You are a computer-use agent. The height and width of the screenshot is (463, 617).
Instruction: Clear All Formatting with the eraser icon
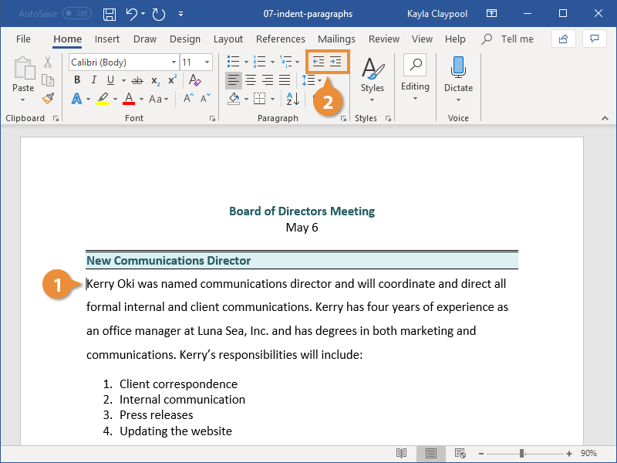pyautogui.click(x=195, y=80)
